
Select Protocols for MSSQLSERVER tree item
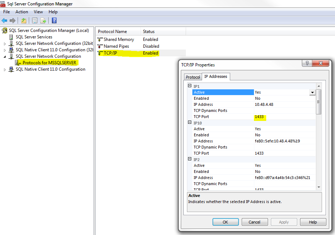point(49,63)
